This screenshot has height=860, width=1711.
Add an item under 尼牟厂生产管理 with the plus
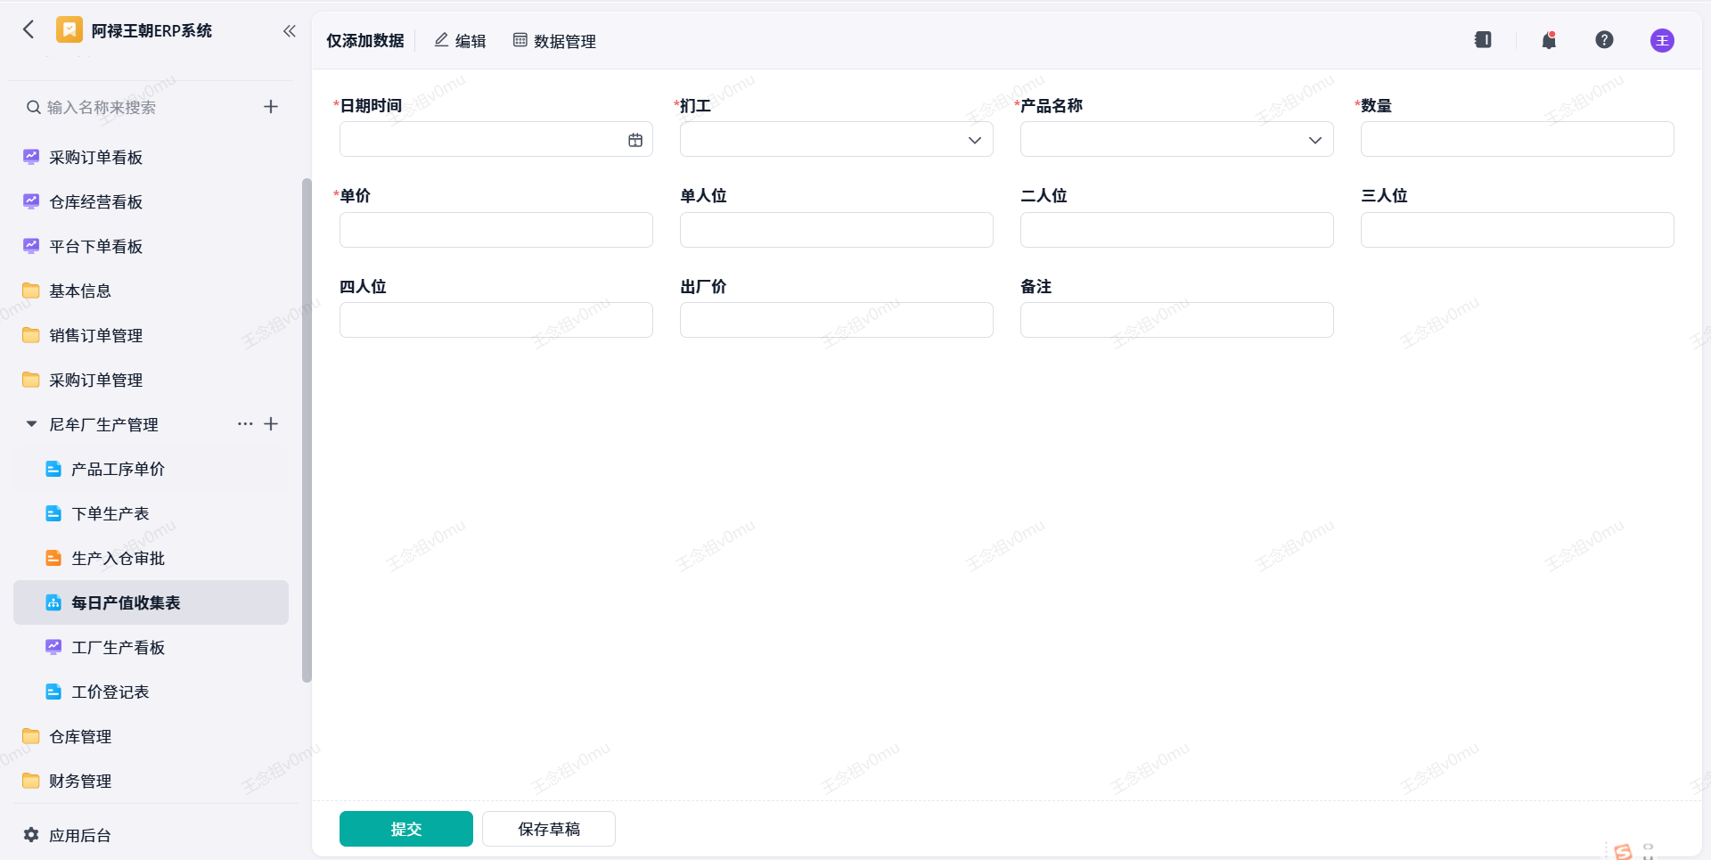pos(271,424)
